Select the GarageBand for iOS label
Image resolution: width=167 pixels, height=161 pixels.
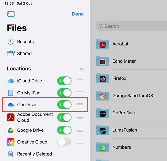133,96
